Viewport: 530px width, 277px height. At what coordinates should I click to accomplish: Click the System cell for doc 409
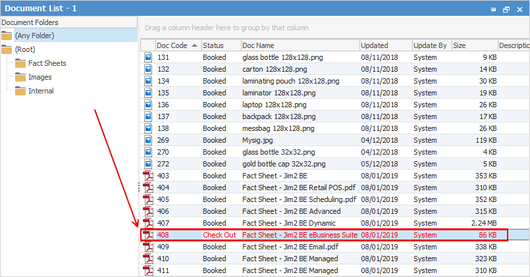(425, 247)
